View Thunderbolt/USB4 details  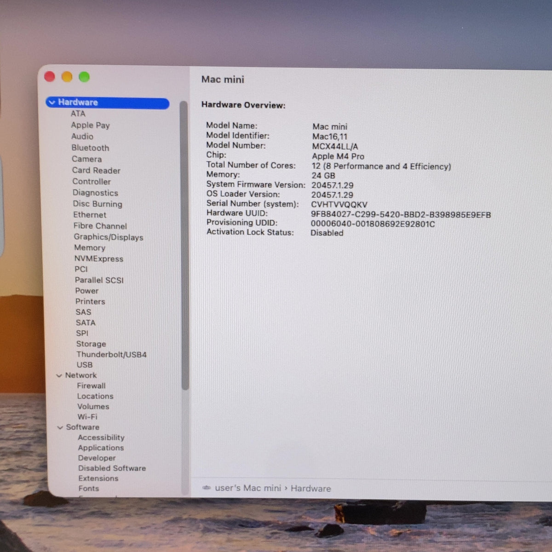[x=111, y=355]
